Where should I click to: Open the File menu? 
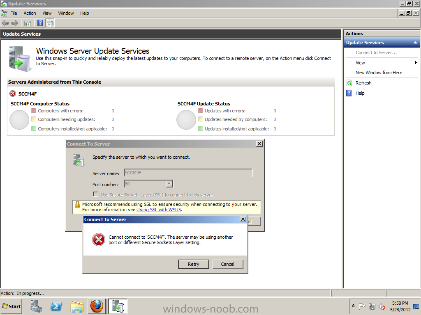(x=14, y=13)
